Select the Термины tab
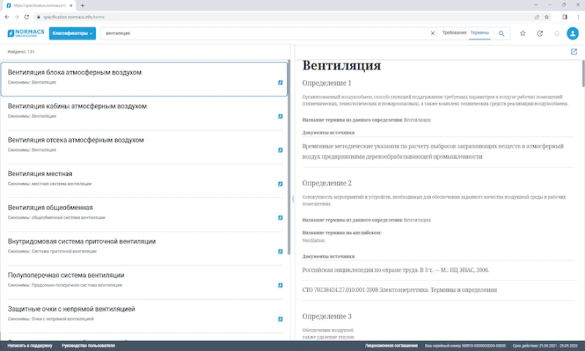Image resolution: width=585 pixels, height=351 pixels. pyautogui.click(x=479, y=33)
